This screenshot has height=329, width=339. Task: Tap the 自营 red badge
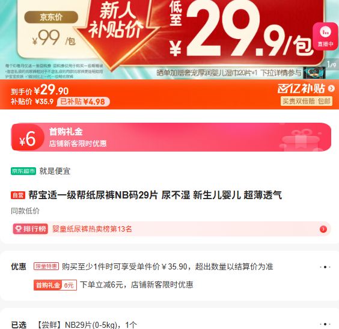18,195
